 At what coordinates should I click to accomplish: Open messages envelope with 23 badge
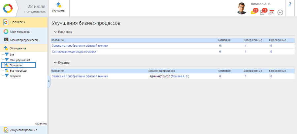[253, 12]
